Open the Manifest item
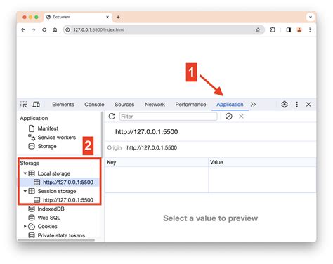Viewport: 333px width, 264px height. point(48,128)
